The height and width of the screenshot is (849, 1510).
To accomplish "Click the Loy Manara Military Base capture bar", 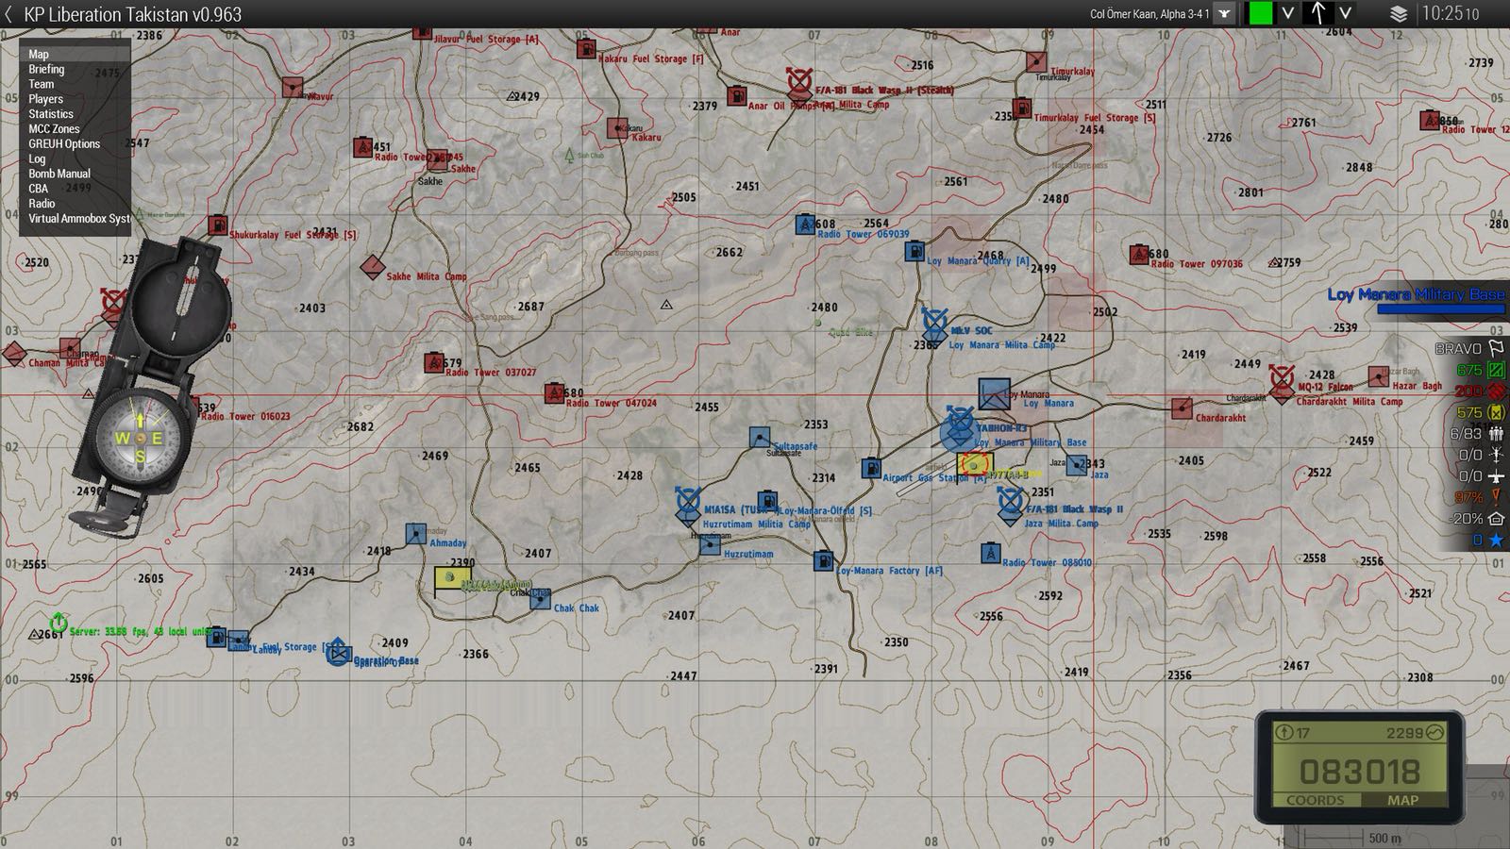I will (1440, 308).
